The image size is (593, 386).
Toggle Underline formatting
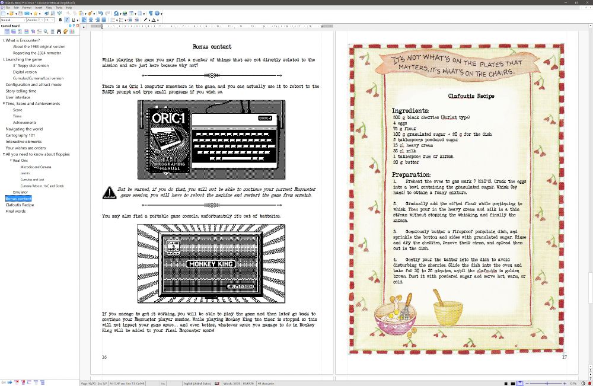[x=73, y=20]
